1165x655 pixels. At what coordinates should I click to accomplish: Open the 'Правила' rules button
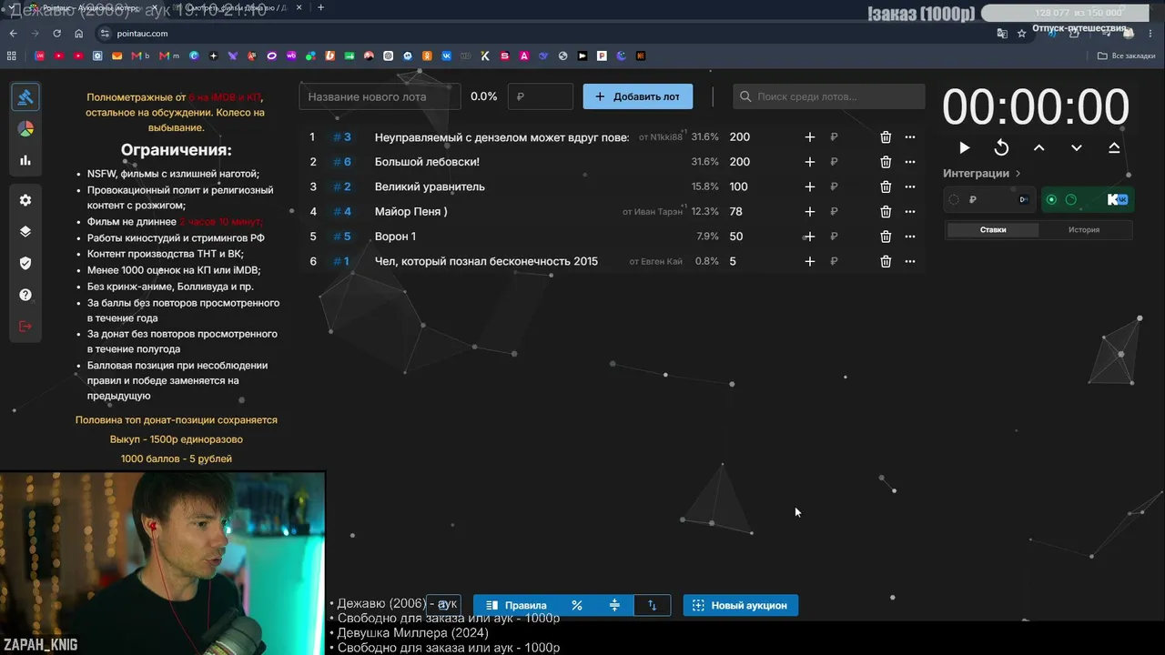[x=516, y=605]
